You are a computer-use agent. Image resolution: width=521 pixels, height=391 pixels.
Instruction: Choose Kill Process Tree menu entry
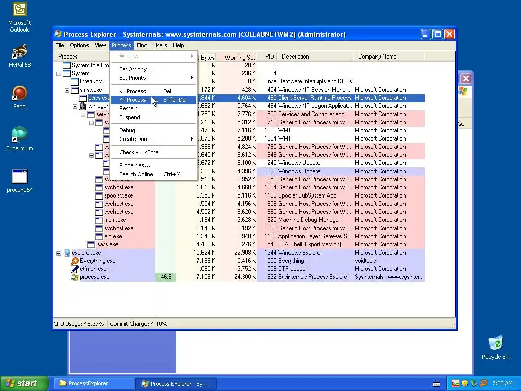tap(154, 100)
